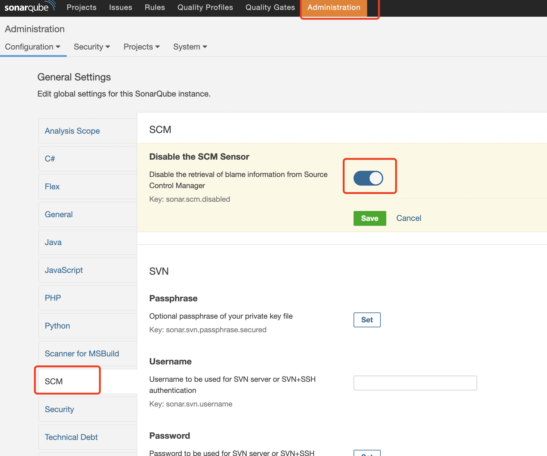Click the key text sonar.scm.disabled
Viewport: 547px width, 456px height.
pyautogui.click(x=198, y=199)
